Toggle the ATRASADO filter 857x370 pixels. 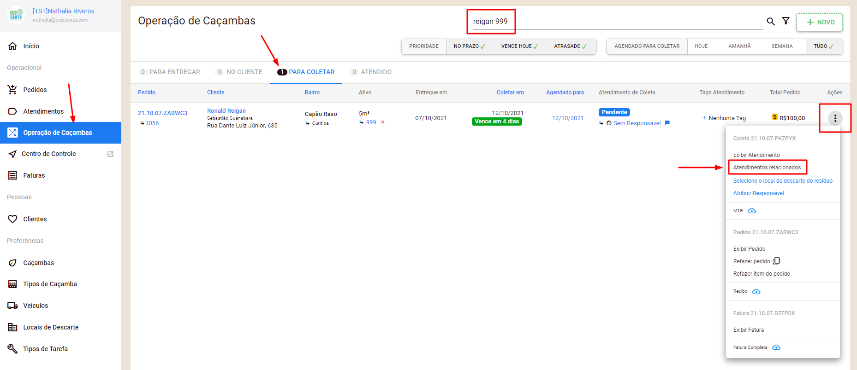pos(570,46)
